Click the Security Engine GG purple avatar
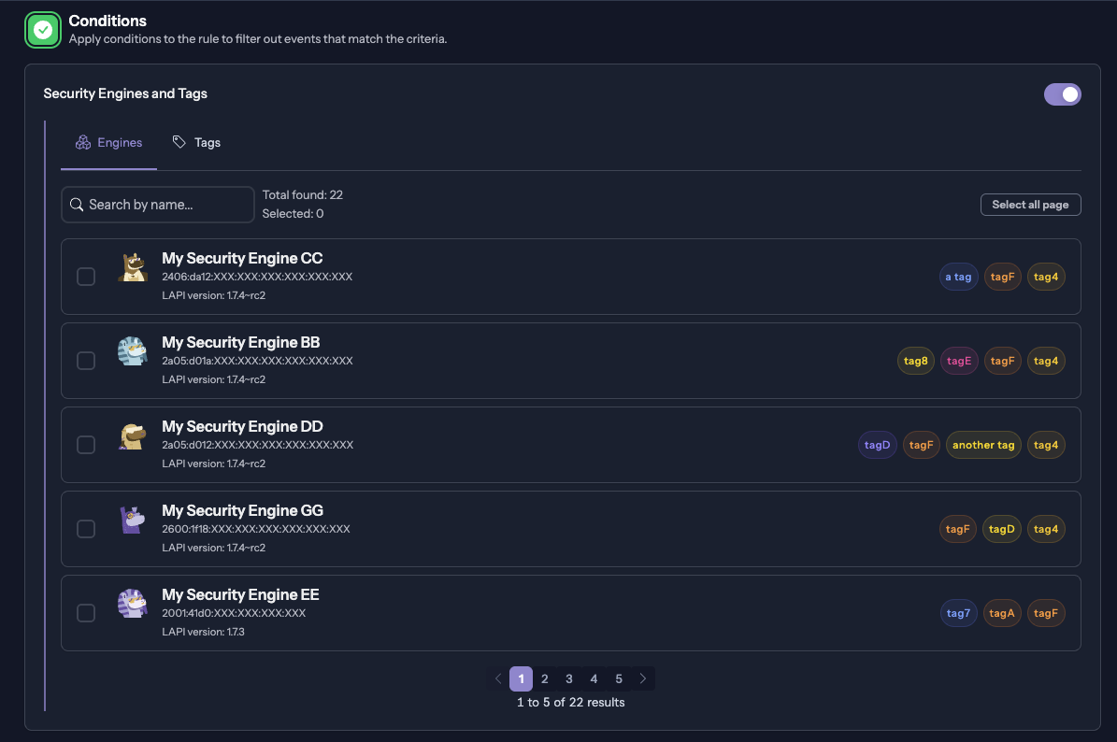 133,520
